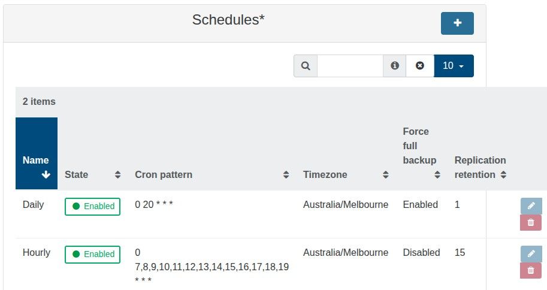Click into the schedule search field
Viewport: 547px width, 290px height.
[350, 66]
